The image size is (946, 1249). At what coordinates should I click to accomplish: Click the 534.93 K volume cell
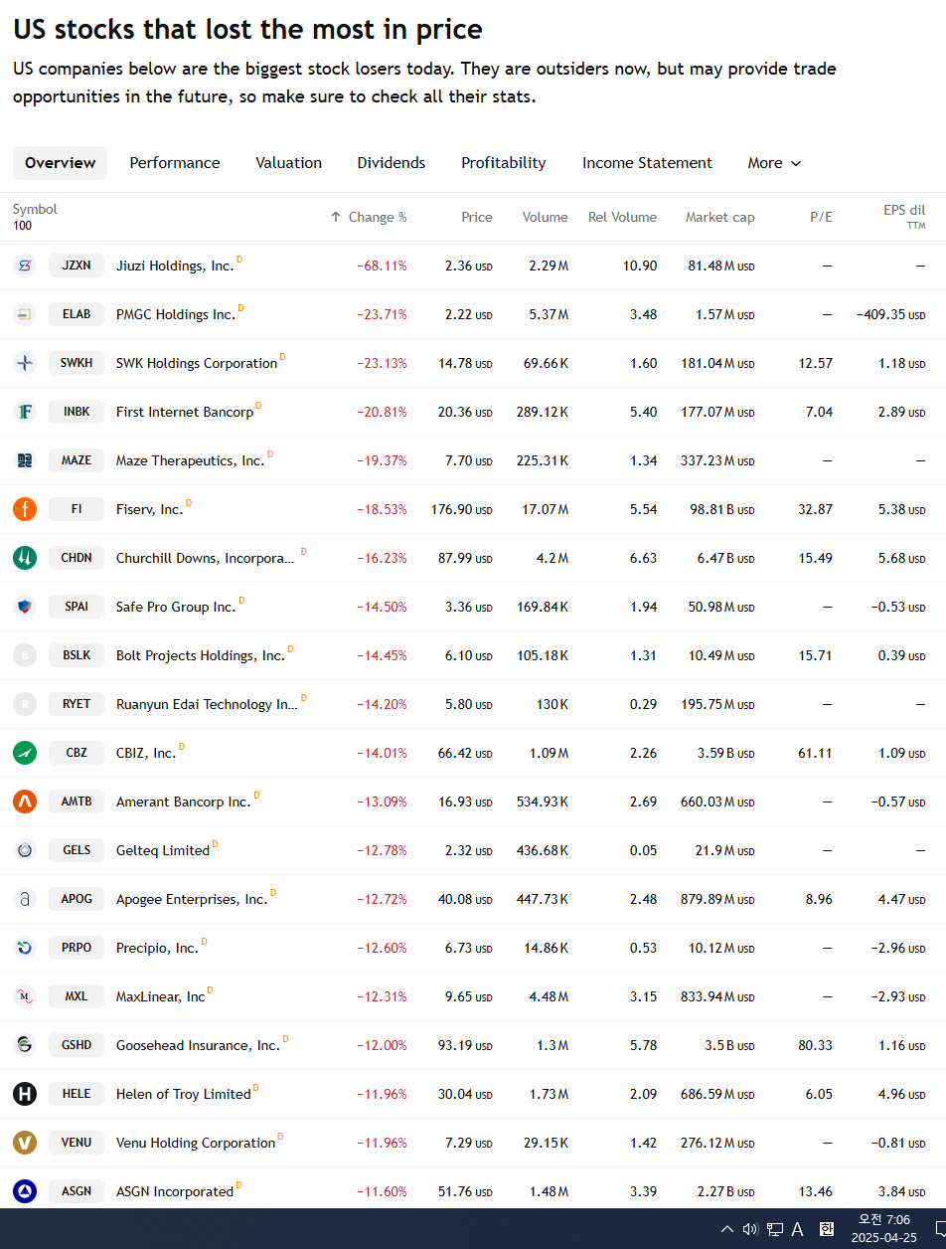pyautogui.click(x=543, y=802)
